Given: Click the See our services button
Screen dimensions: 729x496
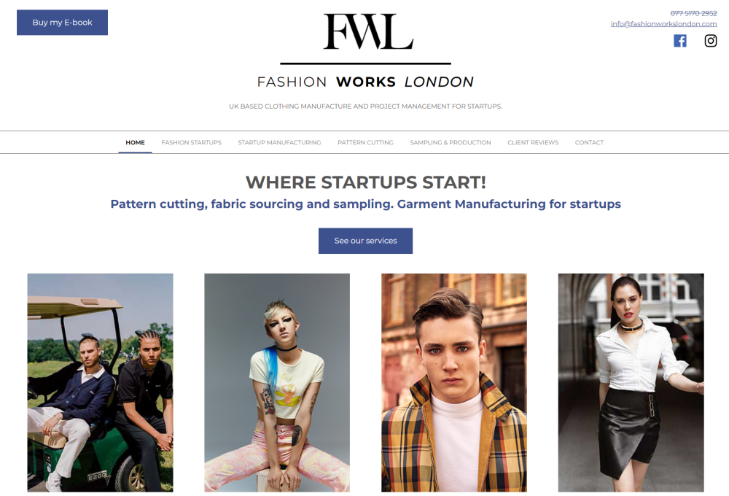Looking at the screenshot, I should tap(365, 241).
